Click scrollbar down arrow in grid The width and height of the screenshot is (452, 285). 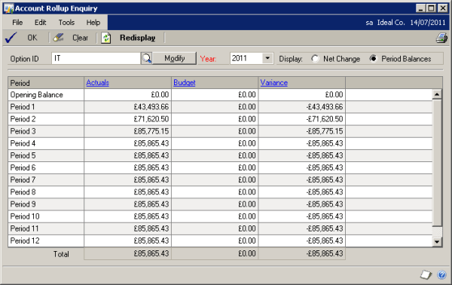coord(437,242)
